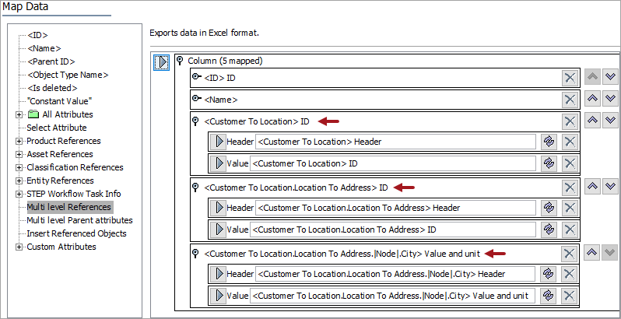Select <Parent ID> in the tree
This screenshot has width=621, height=319.
[51, 61]
